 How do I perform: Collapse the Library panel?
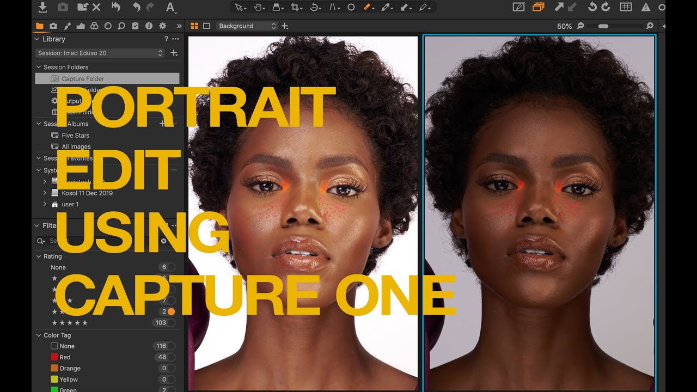37,39
